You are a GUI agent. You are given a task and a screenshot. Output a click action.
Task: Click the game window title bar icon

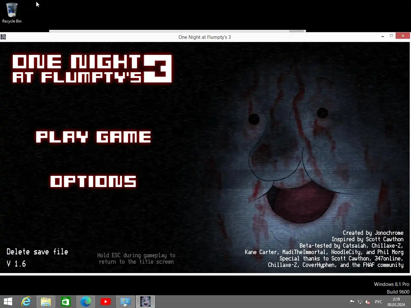[3, 37]
